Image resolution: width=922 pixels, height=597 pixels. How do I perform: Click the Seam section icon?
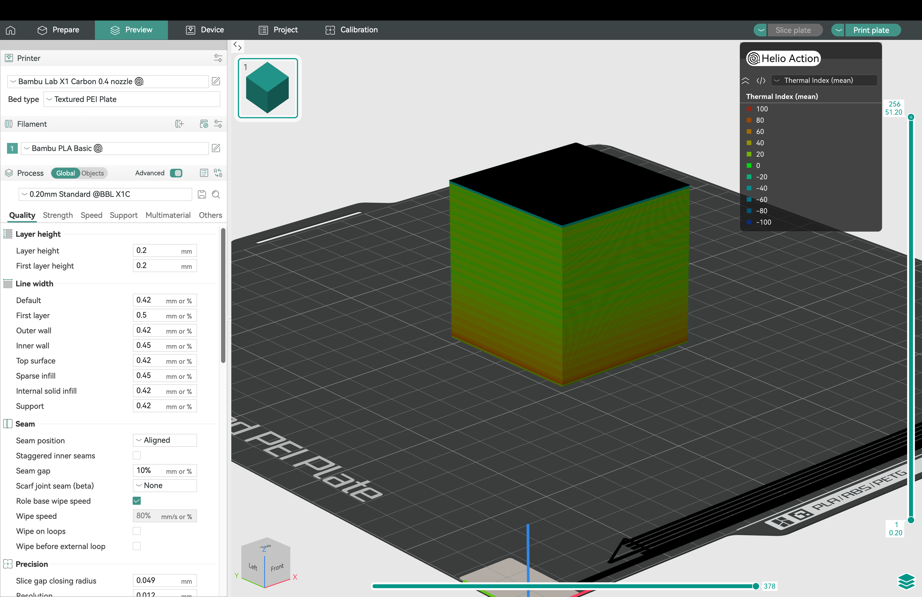pyautogui.click(x=8, y=423)
